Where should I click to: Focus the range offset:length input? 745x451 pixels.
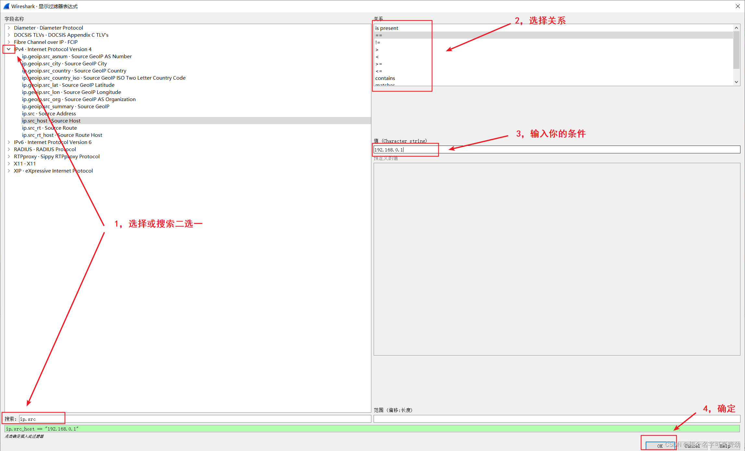[x=557, y=419]
